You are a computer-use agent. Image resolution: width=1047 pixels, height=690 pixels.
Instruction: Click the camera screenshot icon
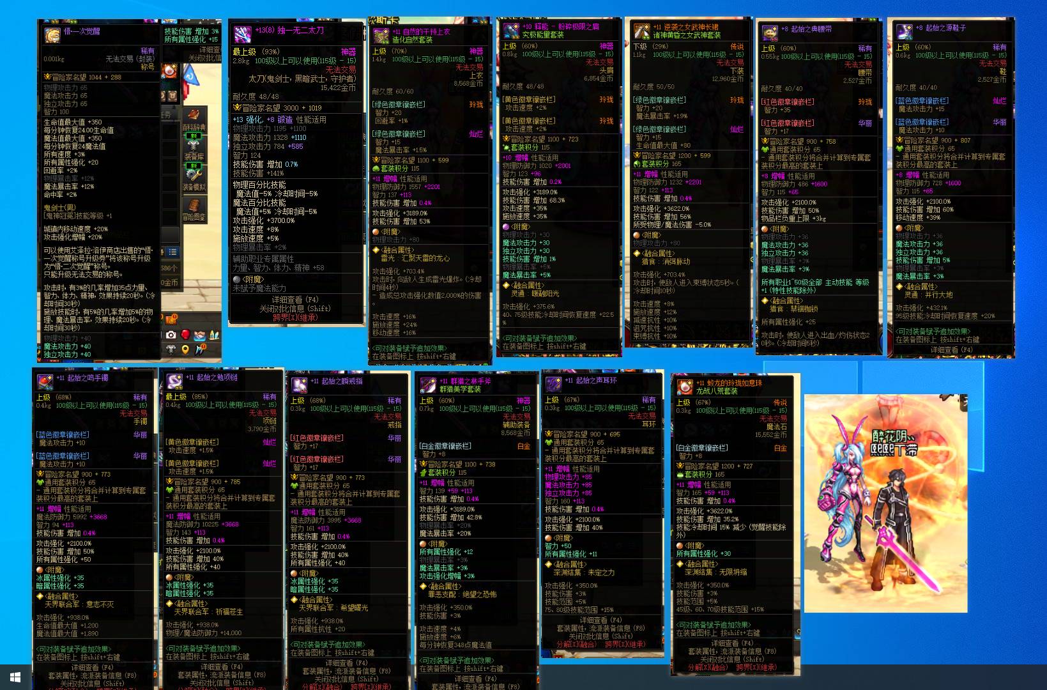pyautogui.click(x=171, y=335)
